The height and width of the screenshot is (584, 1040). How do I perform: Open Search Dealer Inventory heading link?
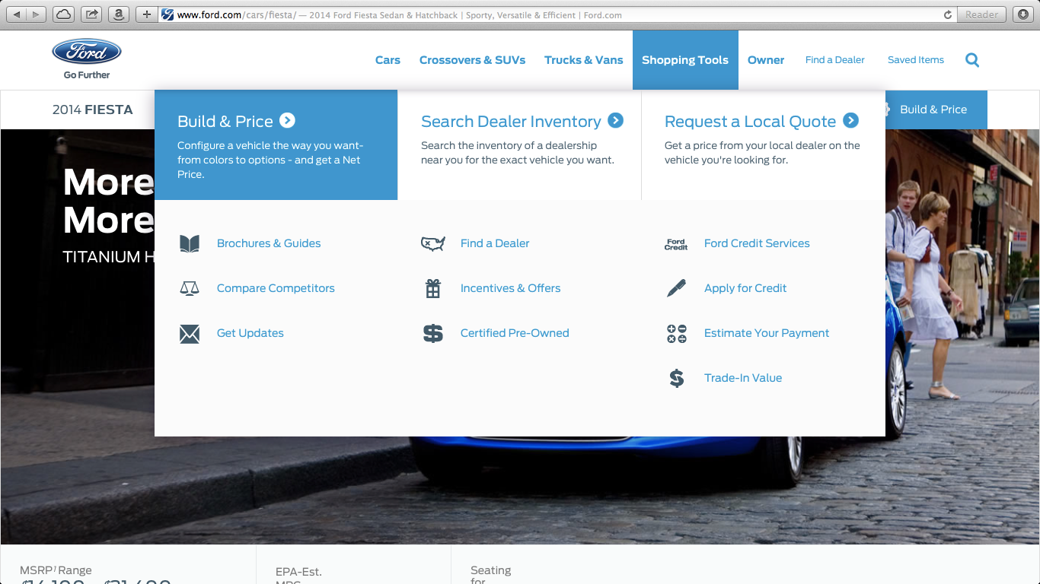(x=511, y=122)
